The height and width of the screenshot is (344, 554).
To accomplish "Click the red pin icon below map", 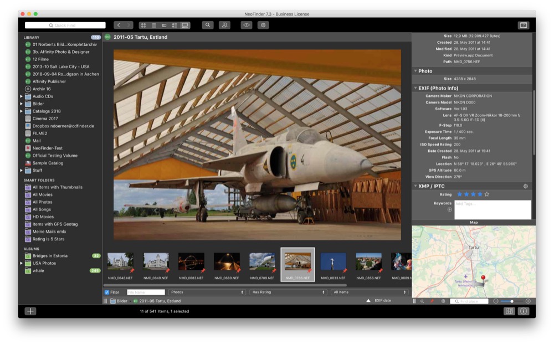I will [432, 301].
